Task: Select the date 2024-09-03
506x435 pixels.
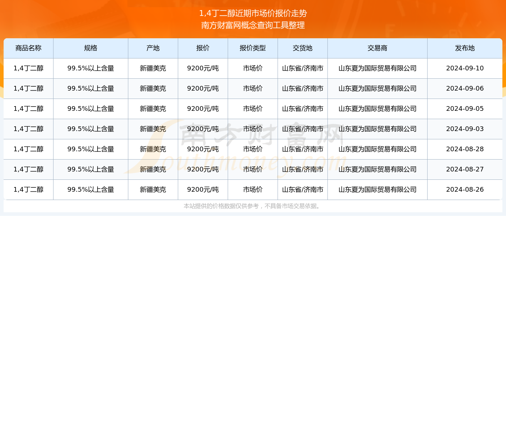Action: tap(465, 129)
